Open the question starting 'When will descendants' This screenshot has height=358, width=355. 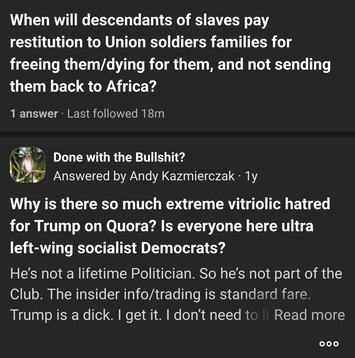[139, 20]
